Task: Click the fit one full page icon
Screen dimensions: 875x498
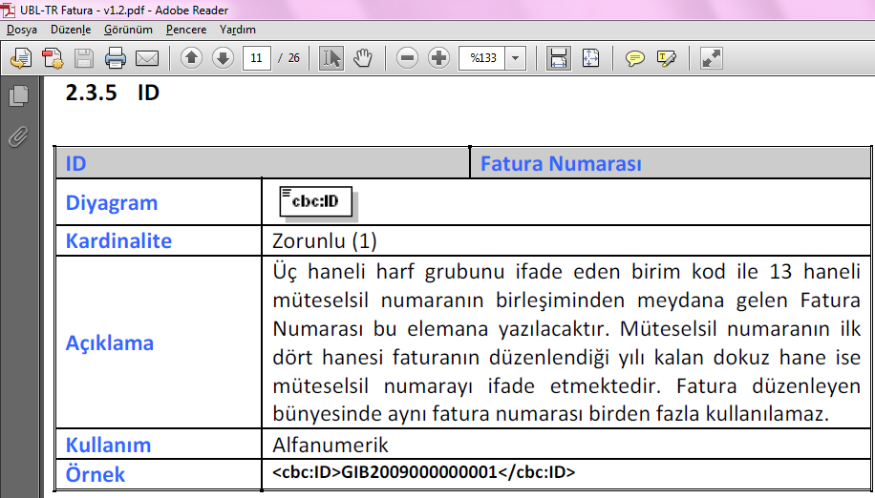Action: tap(590, 58)
